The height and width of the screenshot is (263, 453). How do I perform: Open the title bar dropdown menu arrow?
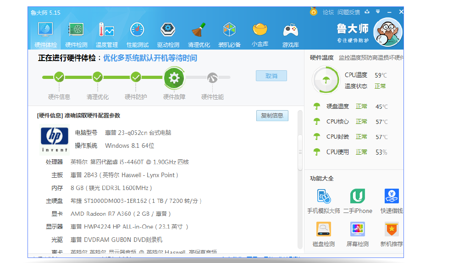(x=378, y=12)
